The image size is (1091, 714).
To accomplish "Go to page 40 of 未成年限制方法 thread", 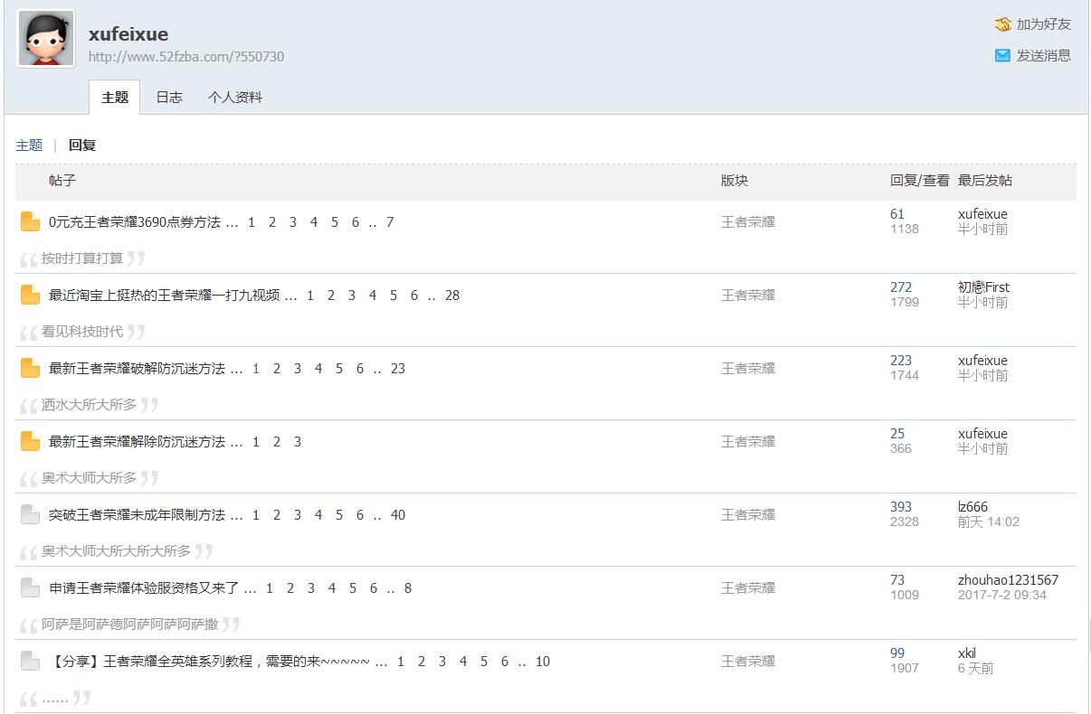I will click(x=398, y=515).
